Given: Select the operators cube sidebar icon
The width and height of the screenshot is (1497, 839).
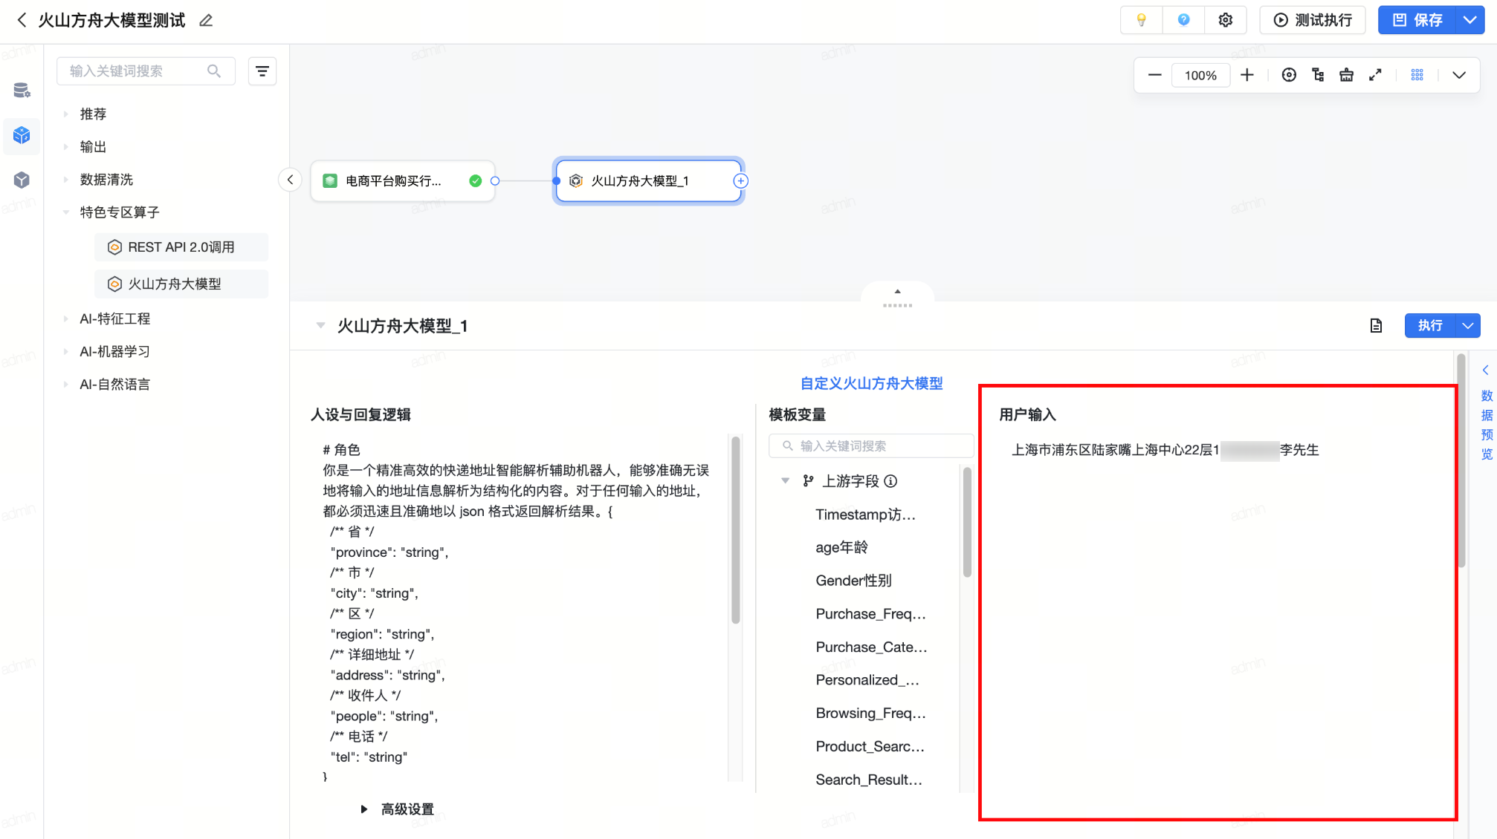Looking at the screenshot, I should [22, 135].
